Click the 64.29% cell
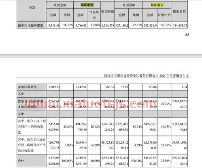The height and width of the screenshot is (168, 202). pyautogui.click(x=94, y=145)
